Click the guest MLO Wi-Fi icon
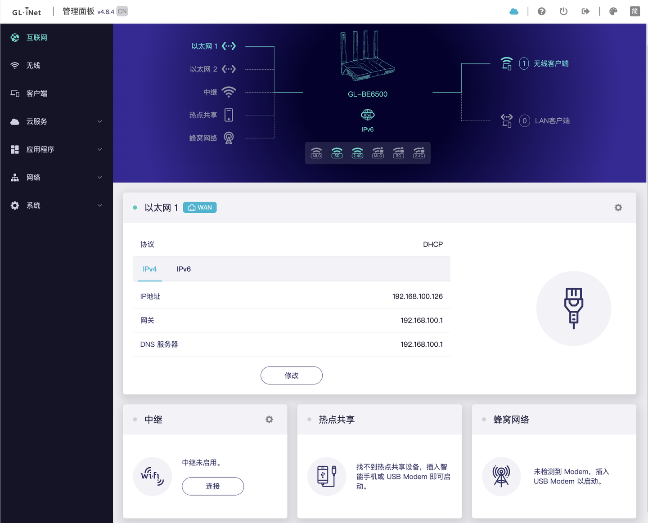The height and width of the screenshot is (523, 648). click(x=378, y=153)
